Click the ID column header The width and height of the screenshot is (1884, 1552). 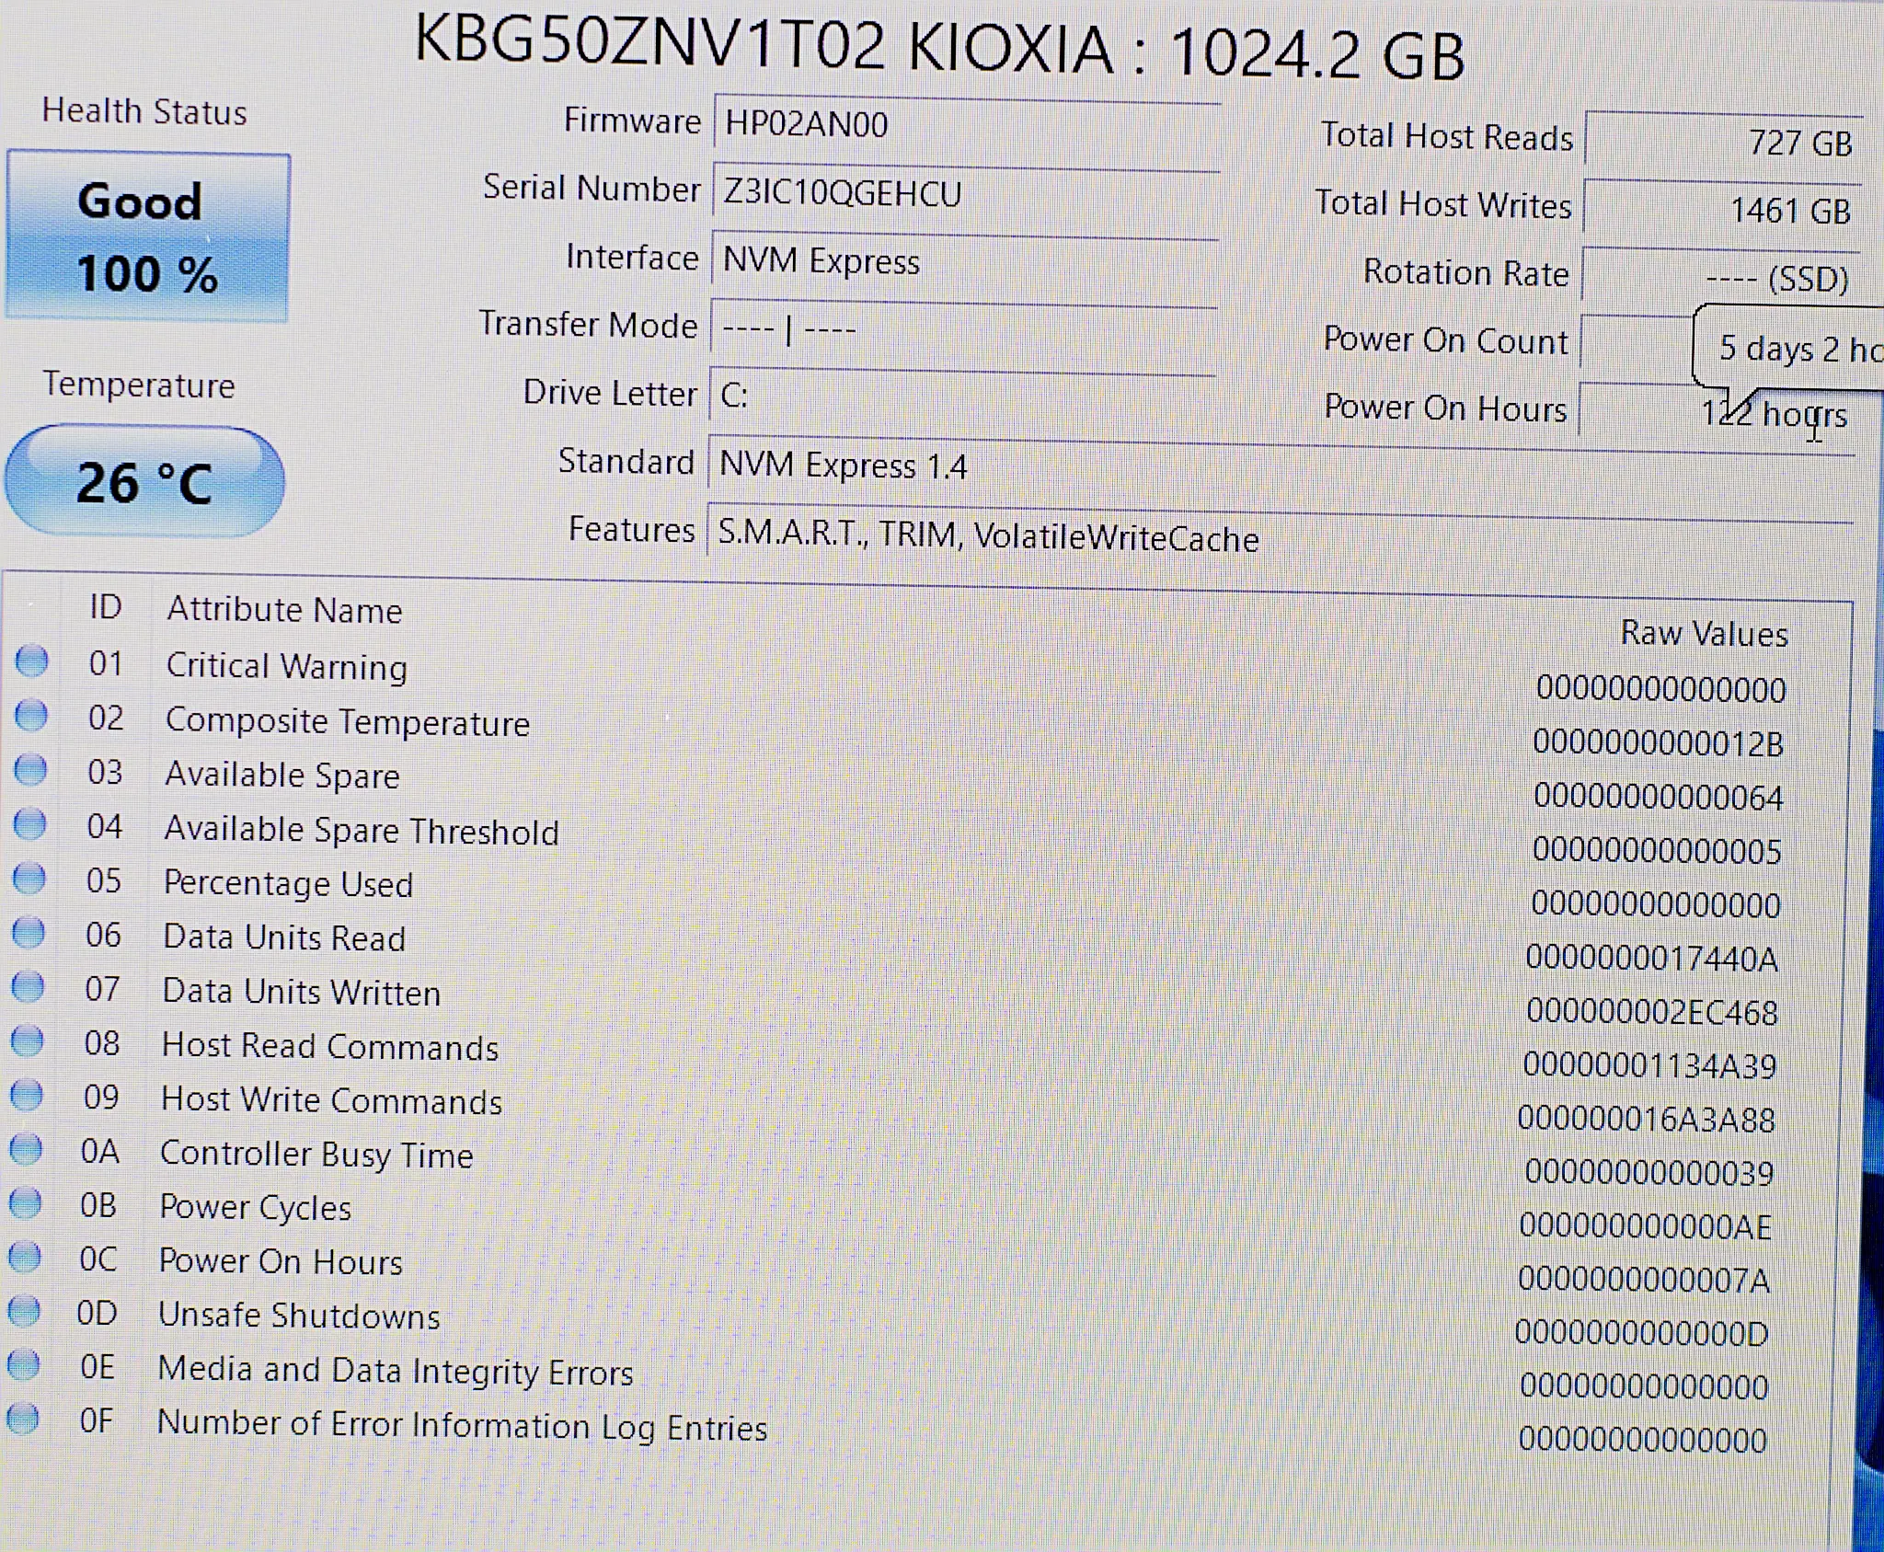point(106,607)
